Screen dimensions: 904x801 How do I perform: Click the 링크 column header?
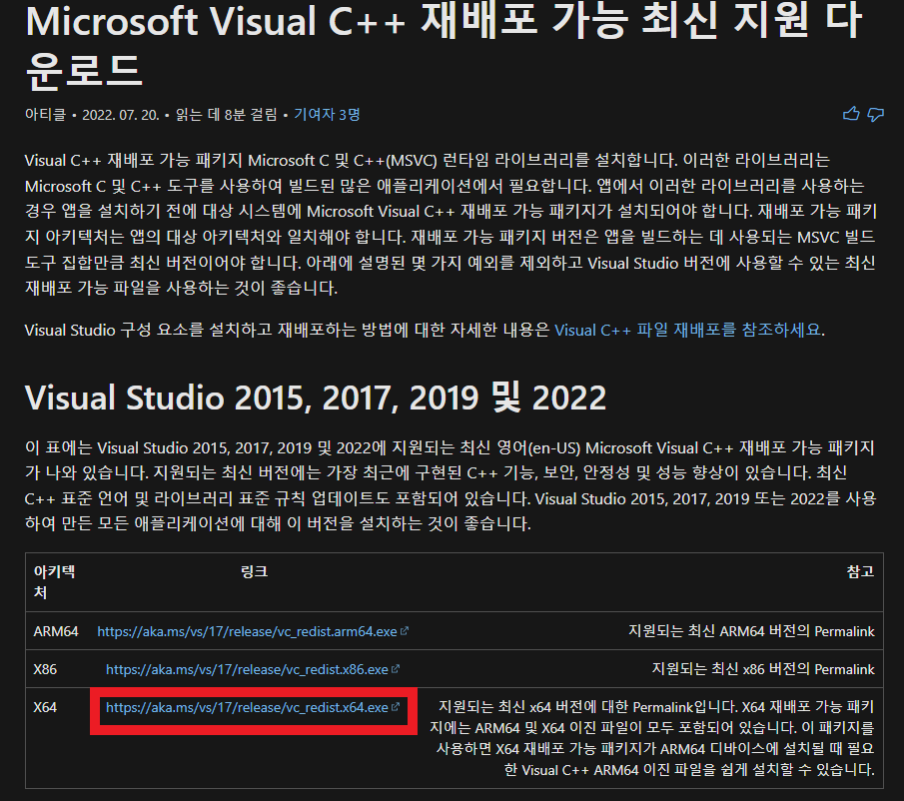[x=254, y=571]
